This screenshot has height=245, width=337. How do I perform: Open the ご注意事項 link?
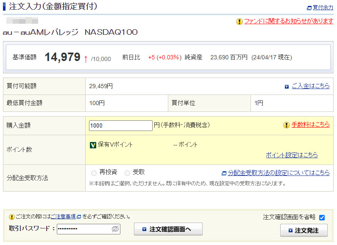tap(63, 217)
